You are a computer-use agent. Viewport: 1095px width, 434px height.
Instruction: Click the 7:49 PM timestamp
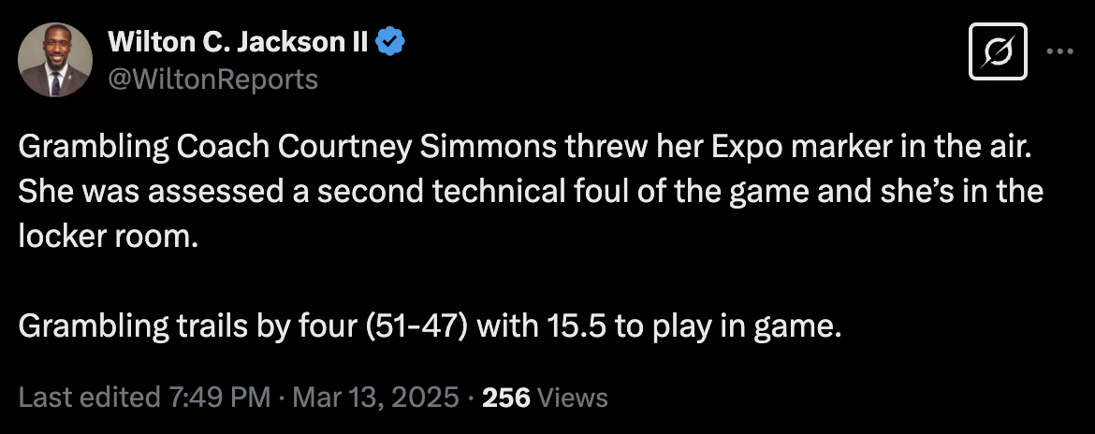pyautogui.click(x=221, y=398)
